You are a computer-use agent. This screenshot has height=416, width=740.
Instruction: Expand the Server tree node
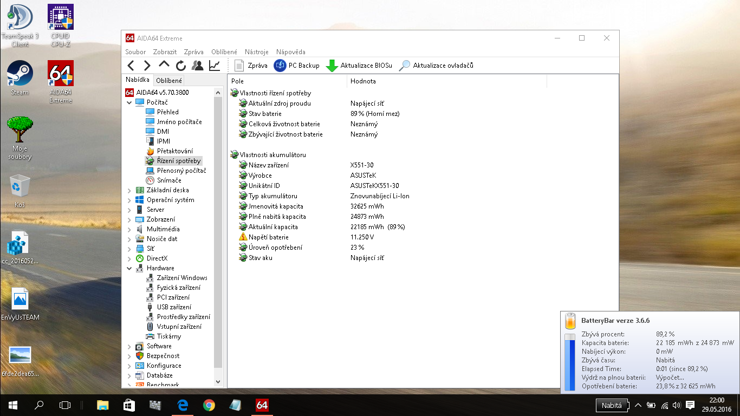click(x=129, y=210)
